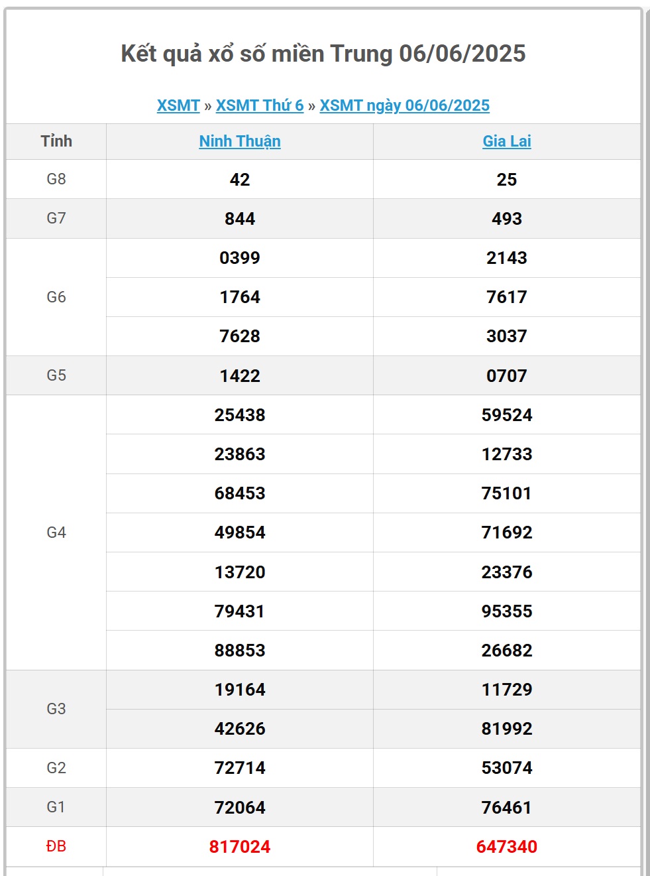Click Gia Lai G8 number 25
The width and height of the screenshot is (650, 876).
click(507, 180)
